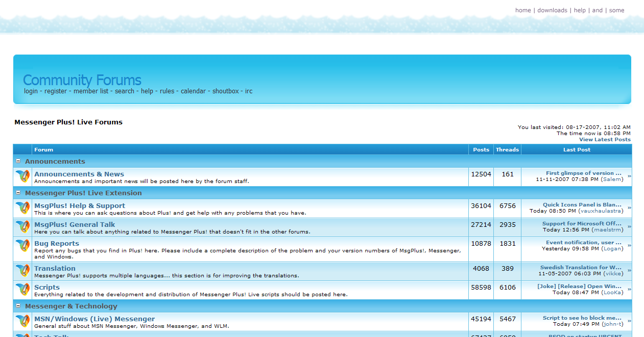Screen dimensions: 644x337
Task: Open the shoutbox link
Action: tap(226, 91)
